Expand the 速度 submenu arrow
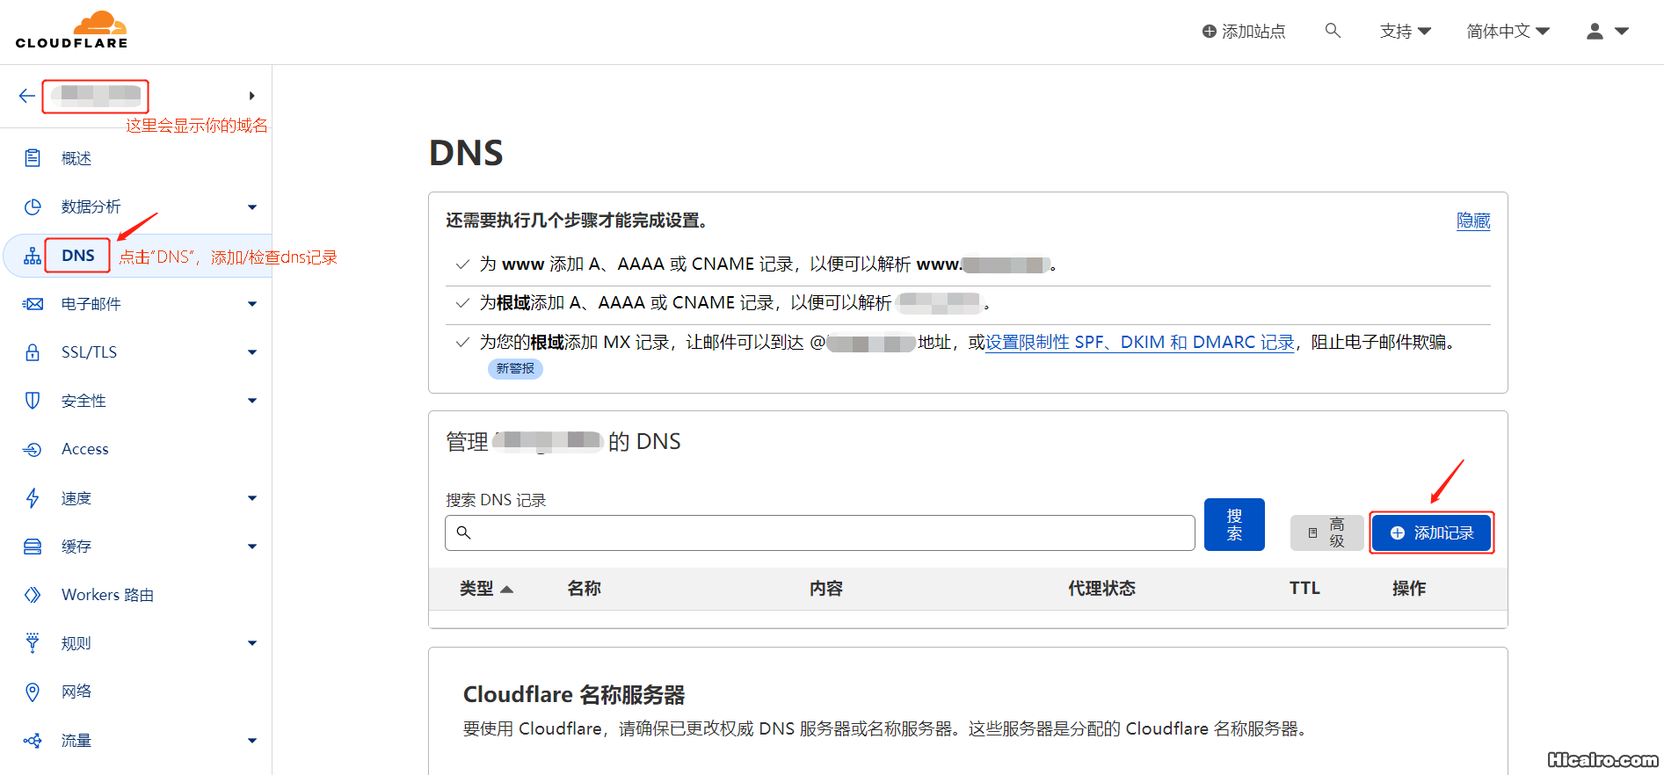 pos(252,498)
